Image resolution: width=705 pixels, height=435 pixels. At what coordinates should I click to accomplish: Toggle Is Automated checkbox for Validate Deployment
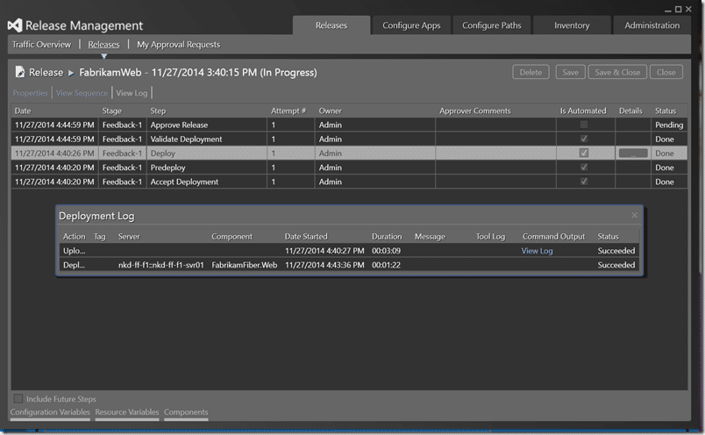(584, 139)
